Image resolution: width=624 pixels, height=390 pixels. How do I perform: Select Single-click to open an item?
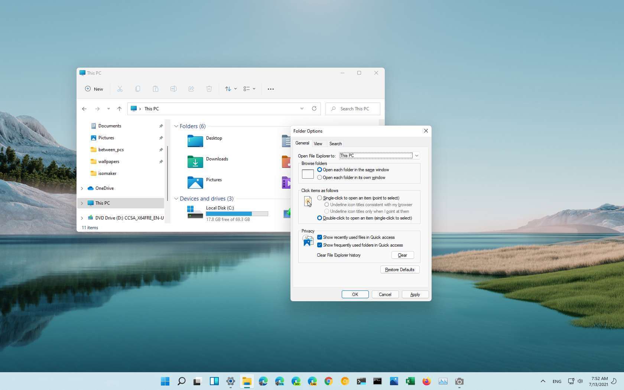coord(319,198)
